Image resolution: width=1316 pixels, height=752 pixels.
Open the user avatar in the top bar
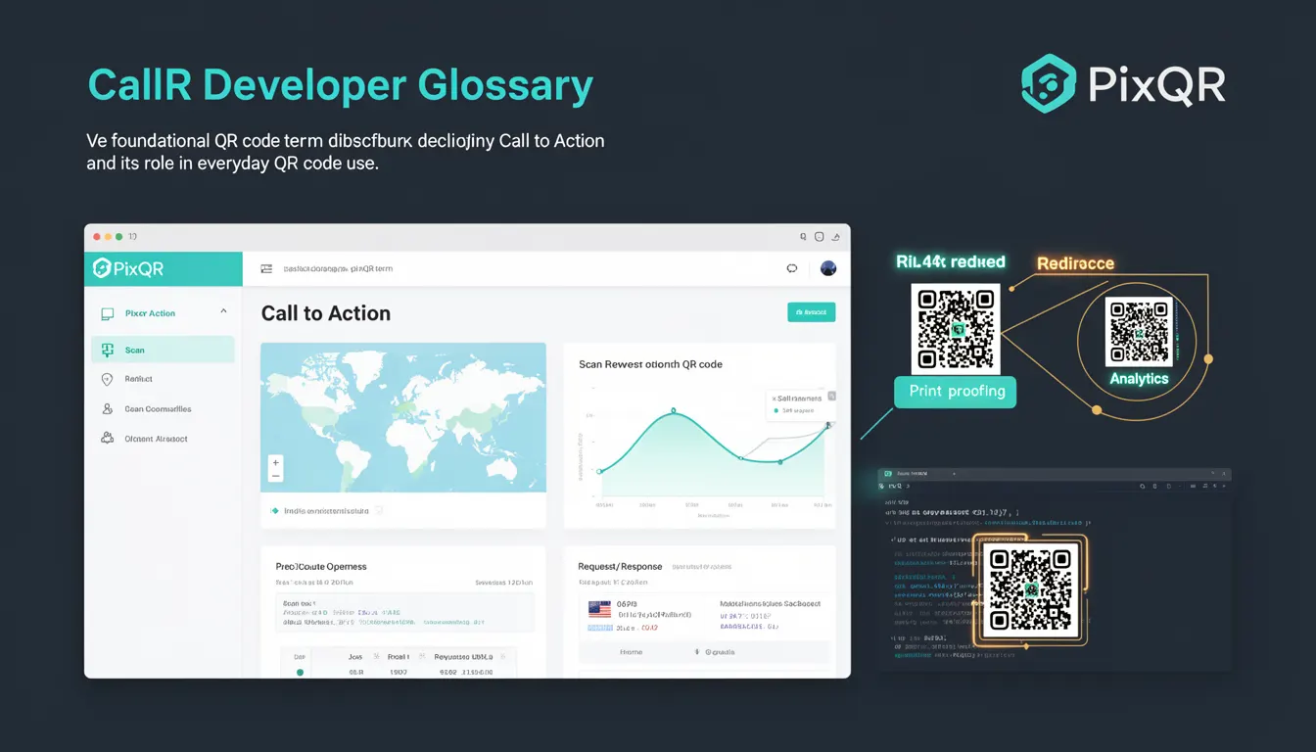tap(828, 268)
